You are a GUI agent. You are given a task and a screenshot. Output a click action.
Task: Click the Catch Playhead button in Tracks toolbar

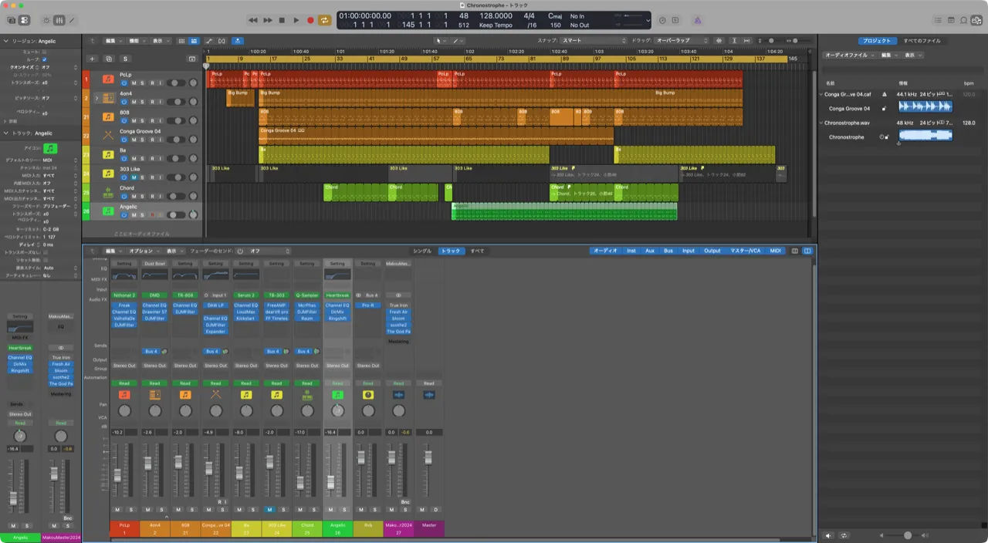(238, 41)
